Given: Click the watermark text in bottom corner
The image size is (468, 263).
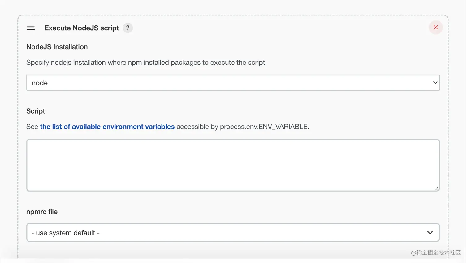Looking at the screenshot, I should [435, 252].
